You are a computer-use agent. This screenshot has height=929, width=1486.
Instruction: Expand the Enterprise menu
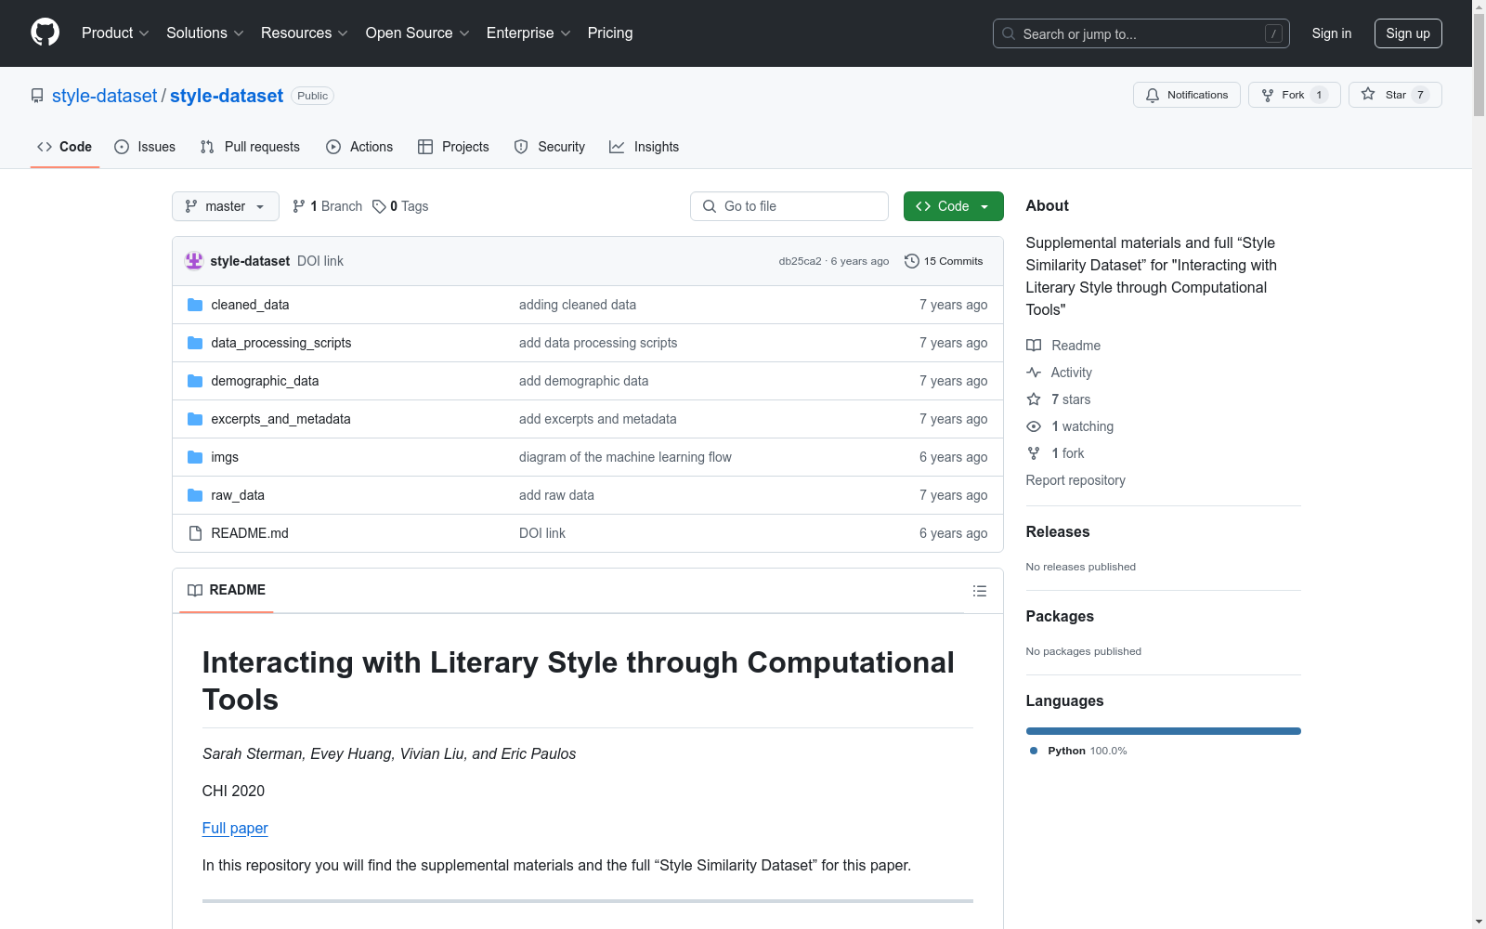[528, 33]
